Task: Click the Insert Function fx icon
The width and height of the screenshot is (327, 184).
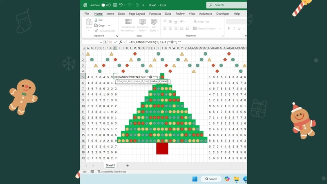Action: [x=121, y=42]
